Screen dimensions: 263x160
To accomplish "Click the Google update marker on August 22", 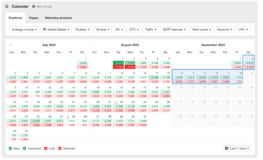I will pos(116,103).
